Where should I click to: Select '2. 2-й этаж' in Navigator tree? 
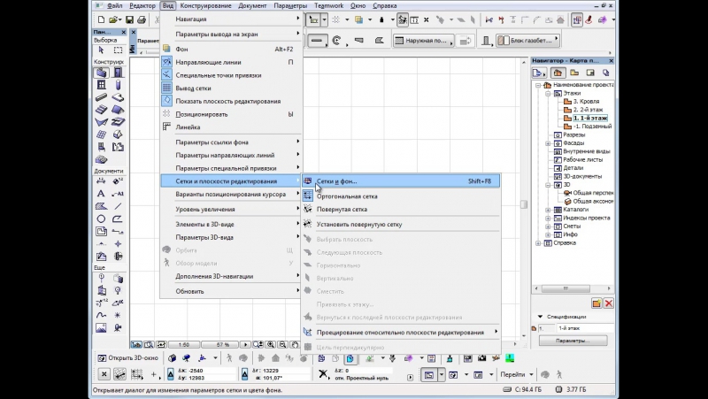[x=588, y=110]
